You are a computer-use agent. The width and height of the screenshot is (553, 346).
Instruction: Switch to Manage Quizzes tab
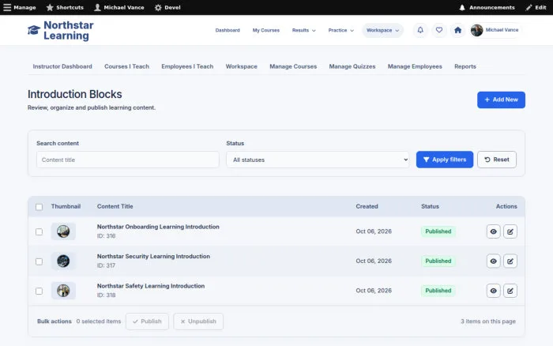(x=352, y=66)
